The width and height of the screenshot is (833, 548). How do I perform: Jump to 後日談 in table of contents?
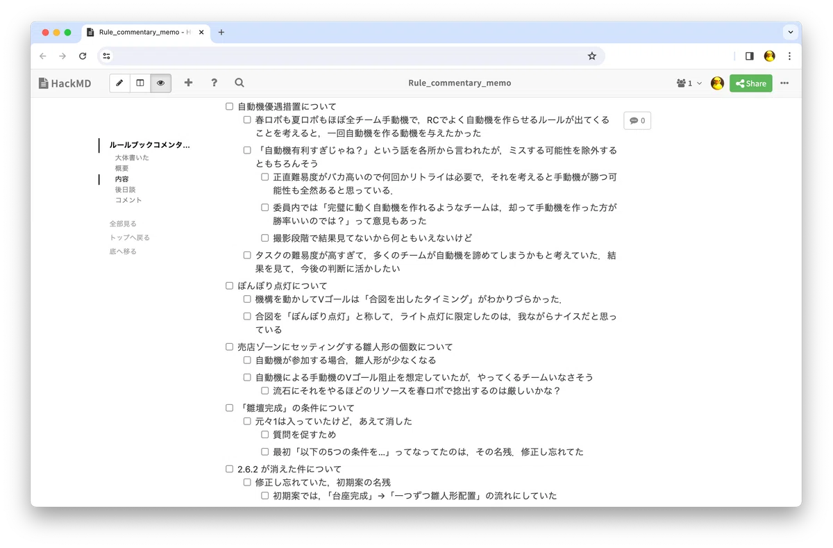[125, 190]
